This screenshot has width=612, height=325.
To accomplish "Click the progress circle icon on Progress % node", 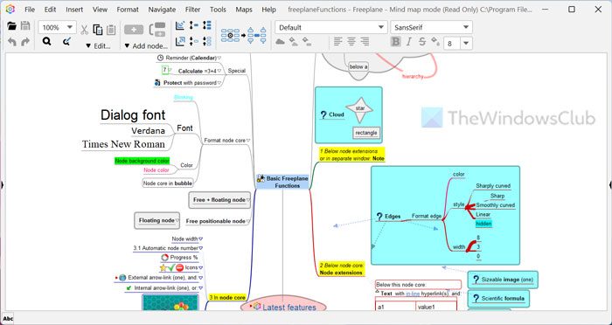I will [x=164, y=258].
